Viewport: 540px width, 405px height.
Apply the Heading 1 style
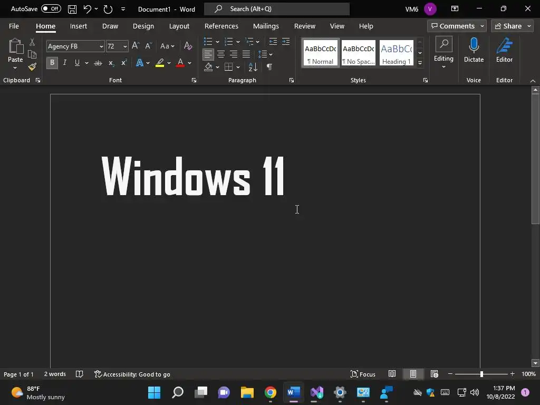click(397, 52)
